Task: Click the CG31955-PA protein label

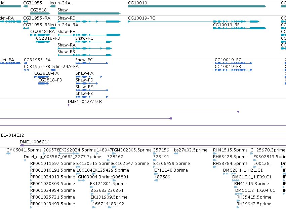Action: tap(37, 60)
